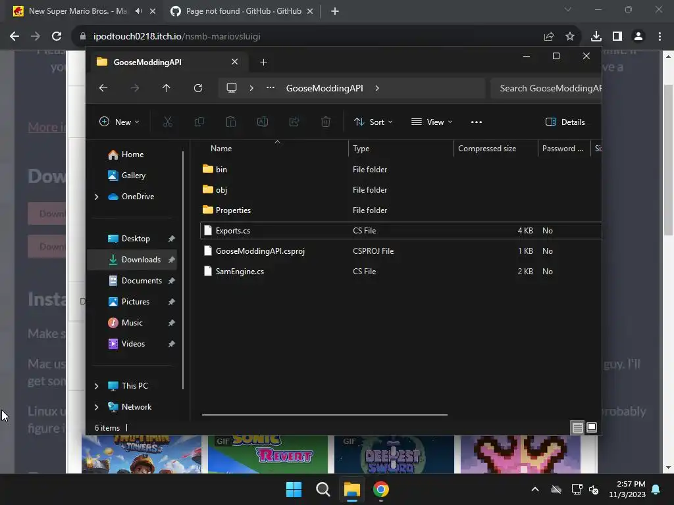Open the New dropdown menu
The width and height of the screenshot is (674, 505).
coord(120,122)
